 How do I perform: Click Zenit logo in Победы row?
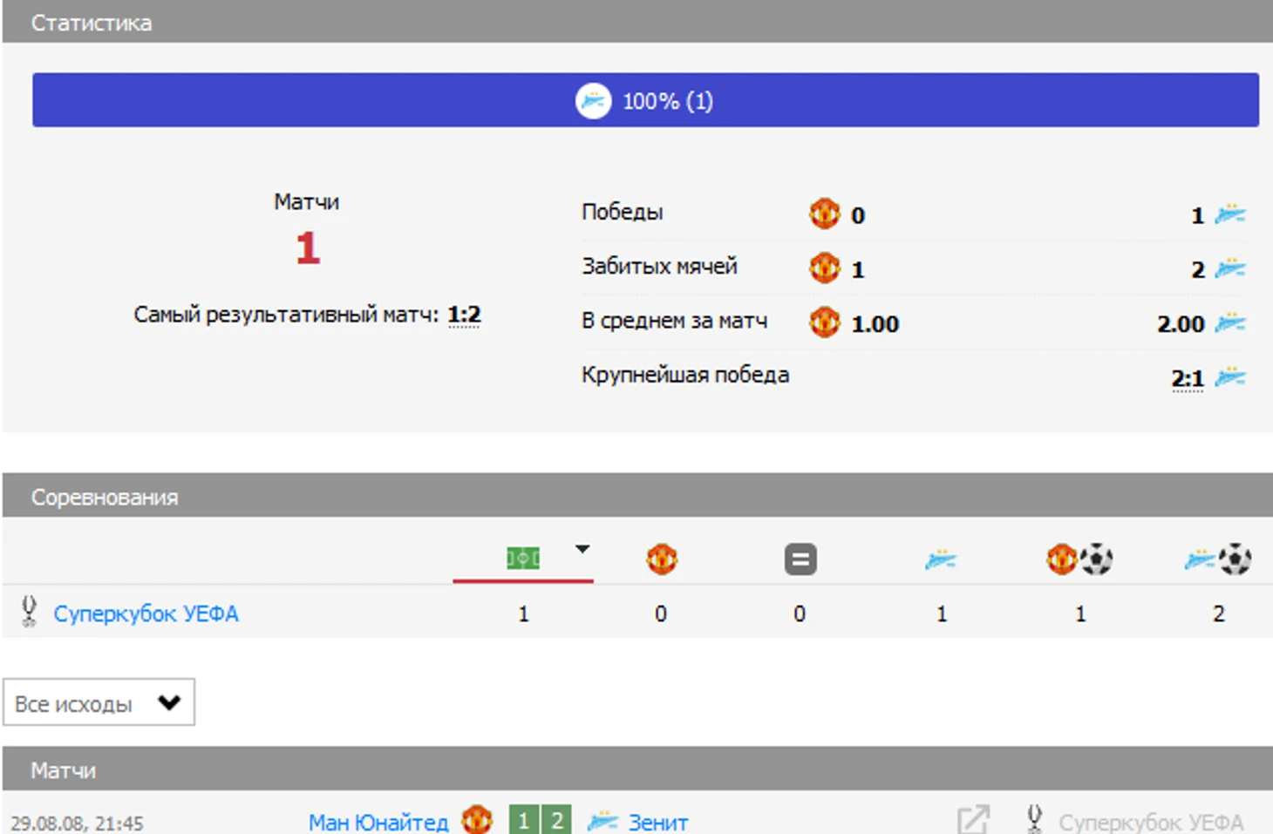point(1230,214)
